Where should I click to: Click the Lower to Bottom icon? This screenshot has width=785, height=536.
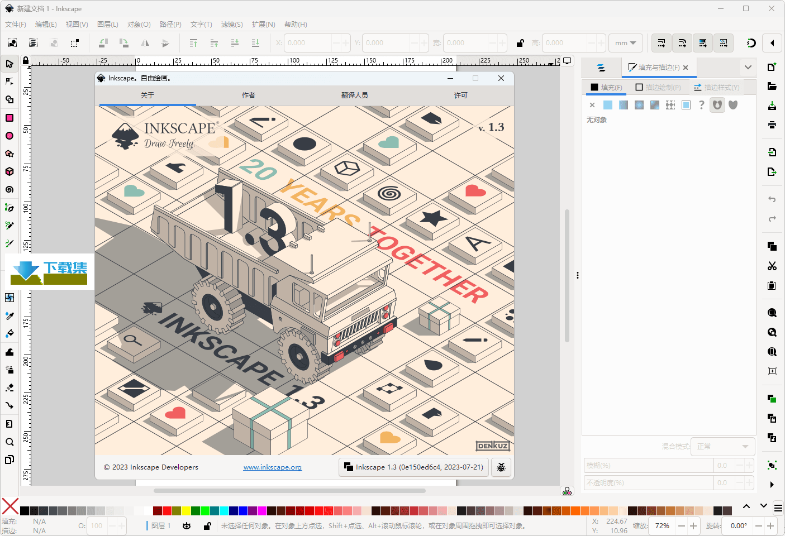[255, 43]
